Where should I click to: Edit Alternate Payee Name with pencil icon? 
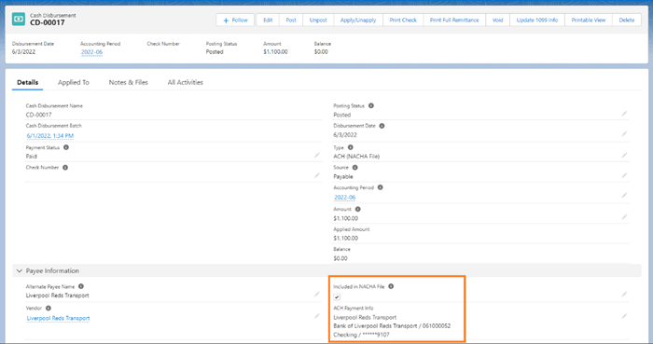click(317, 294)
